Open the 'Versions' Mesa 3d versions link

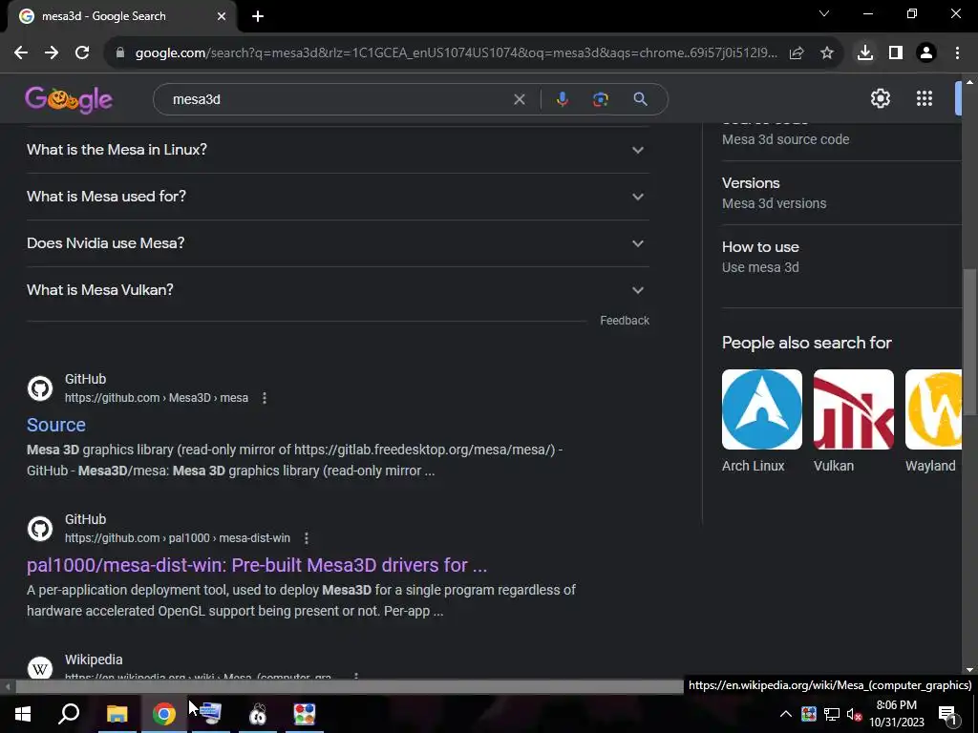pyautogui.click(x=774, y=193)
